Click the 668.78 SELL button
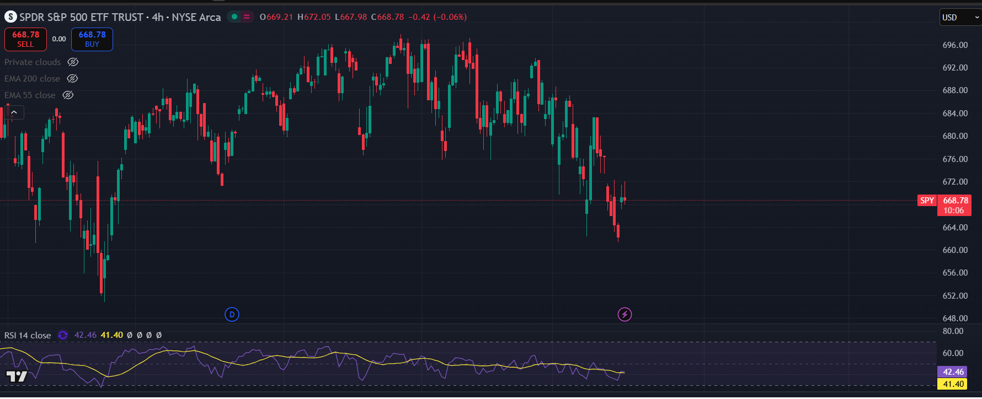The image size is (982, 399). coord(25,39)
